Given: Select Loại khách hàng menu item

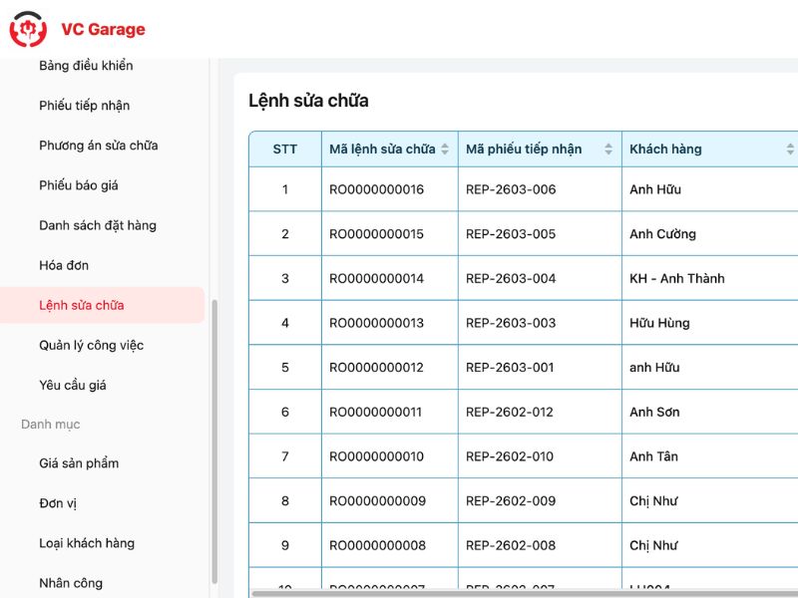Looking at the screenshot, I should pyautogui.click(x=87, y=543).
